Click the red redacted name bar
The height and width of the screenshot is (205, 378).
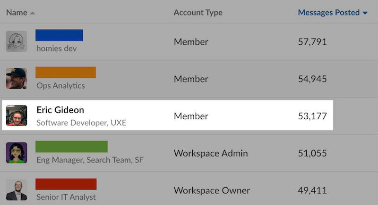[x=66, y=184]
